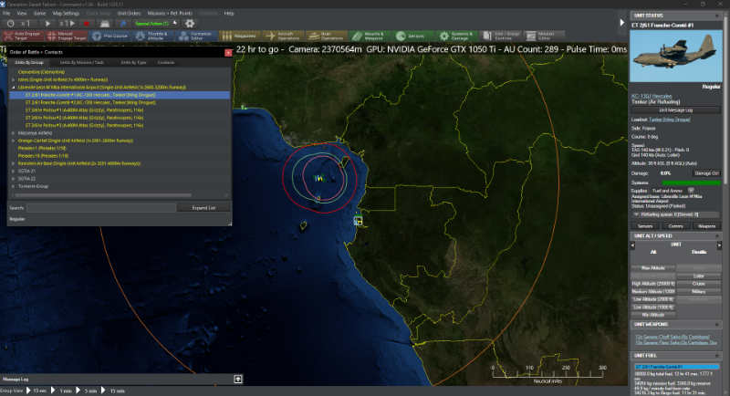Switch to Units By Mission / Task tab
The height and width of the screenshot is (396, 730).
[x=81, y=62]
